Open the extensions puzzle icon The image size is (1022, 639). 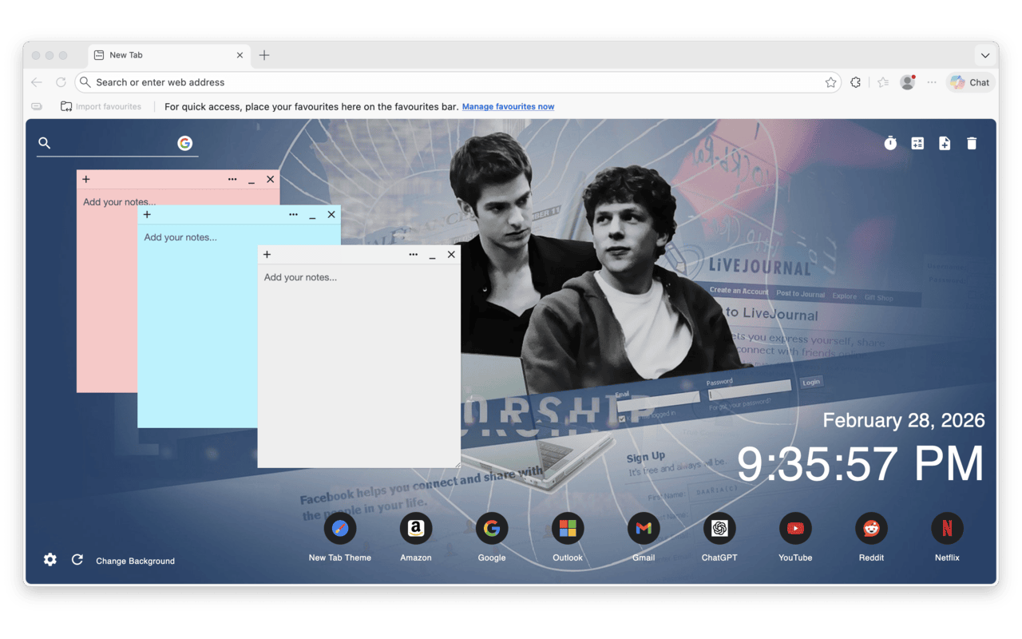coord(856,82)
